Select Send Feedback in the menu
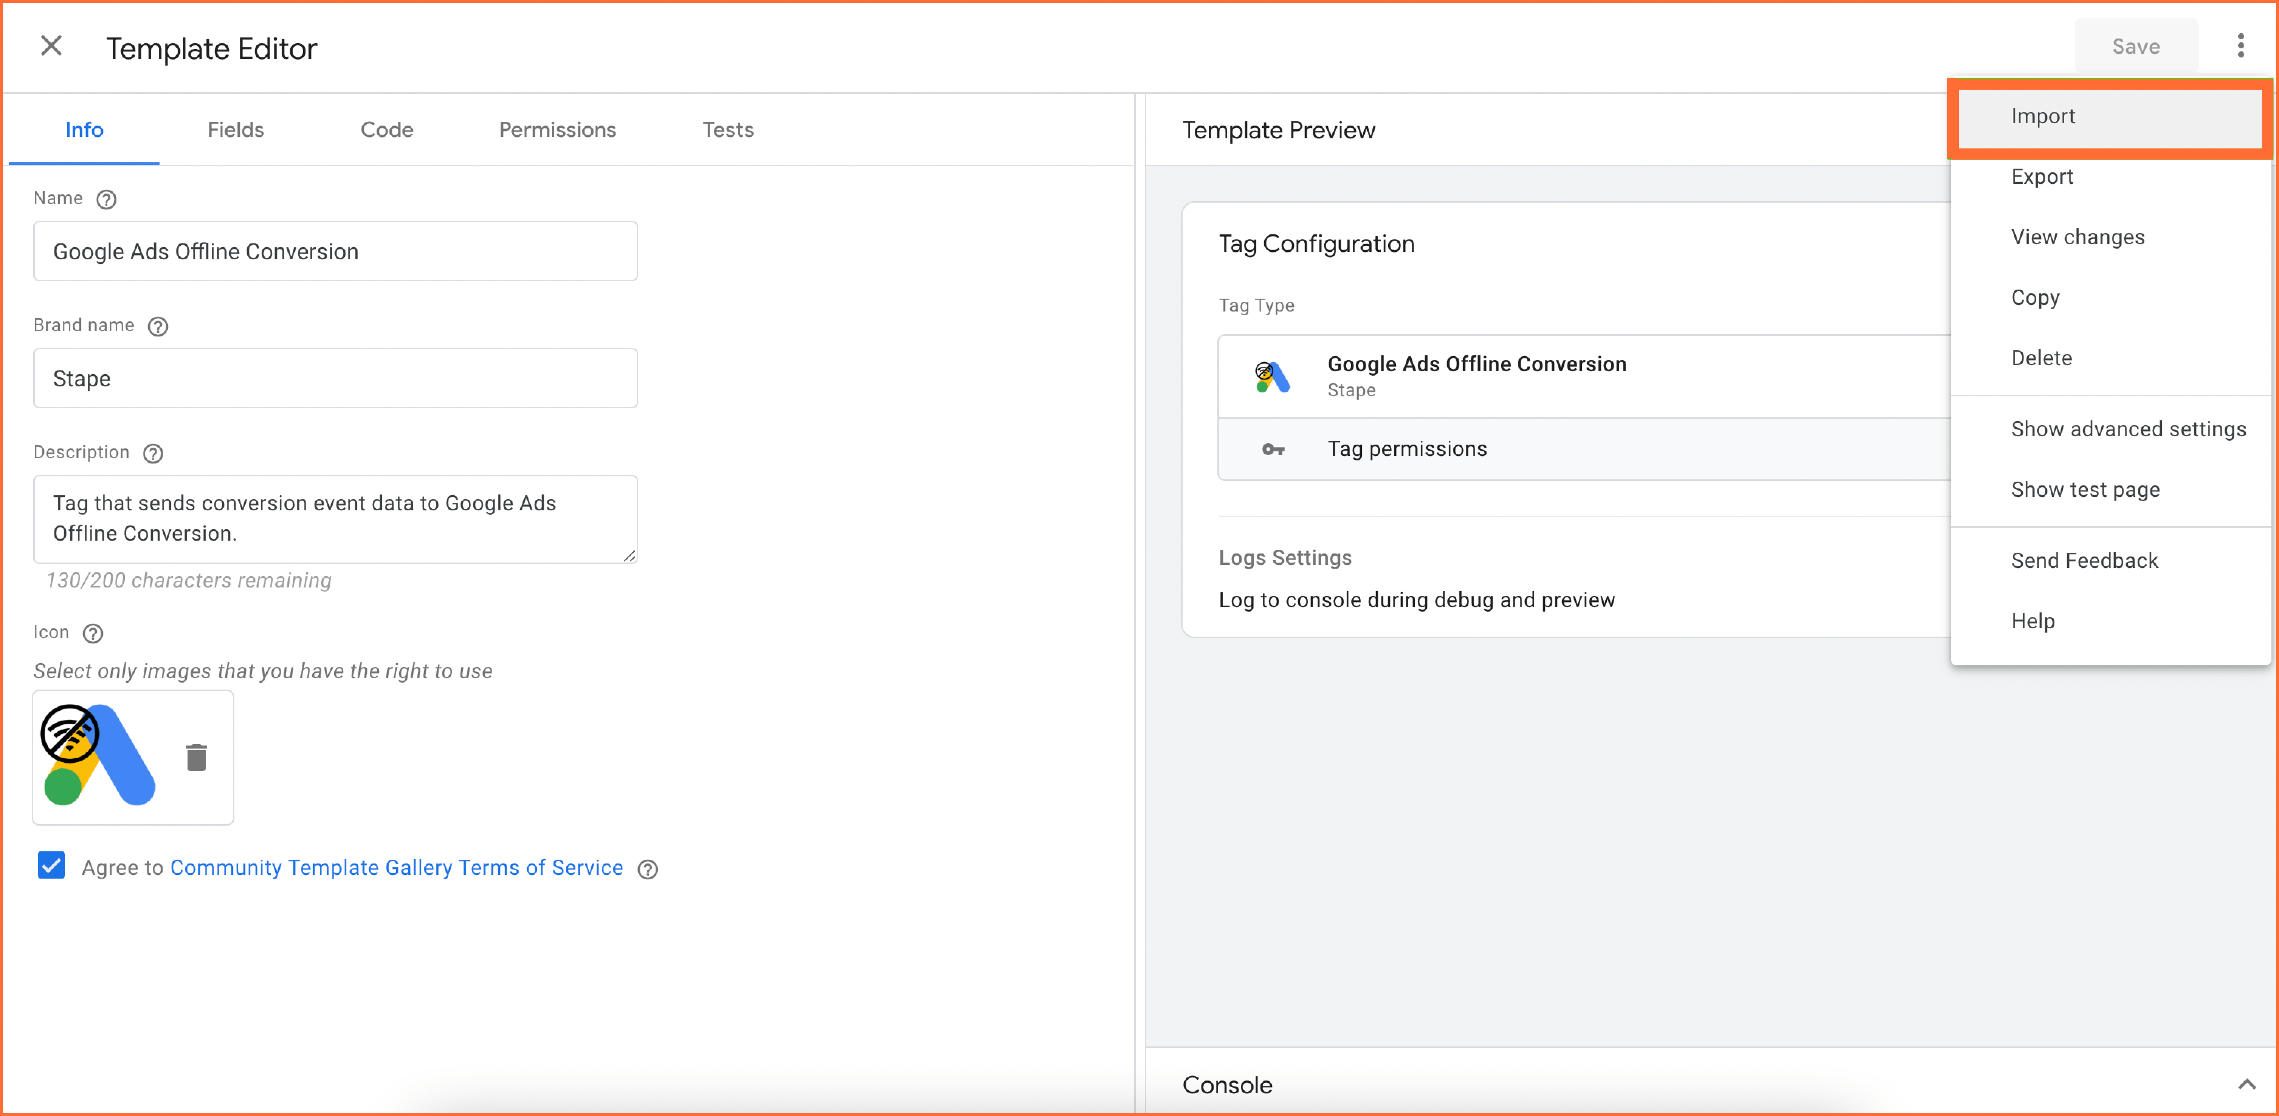The width and height of the screenshot is (2279, 1116). (x=2110, y=561)
